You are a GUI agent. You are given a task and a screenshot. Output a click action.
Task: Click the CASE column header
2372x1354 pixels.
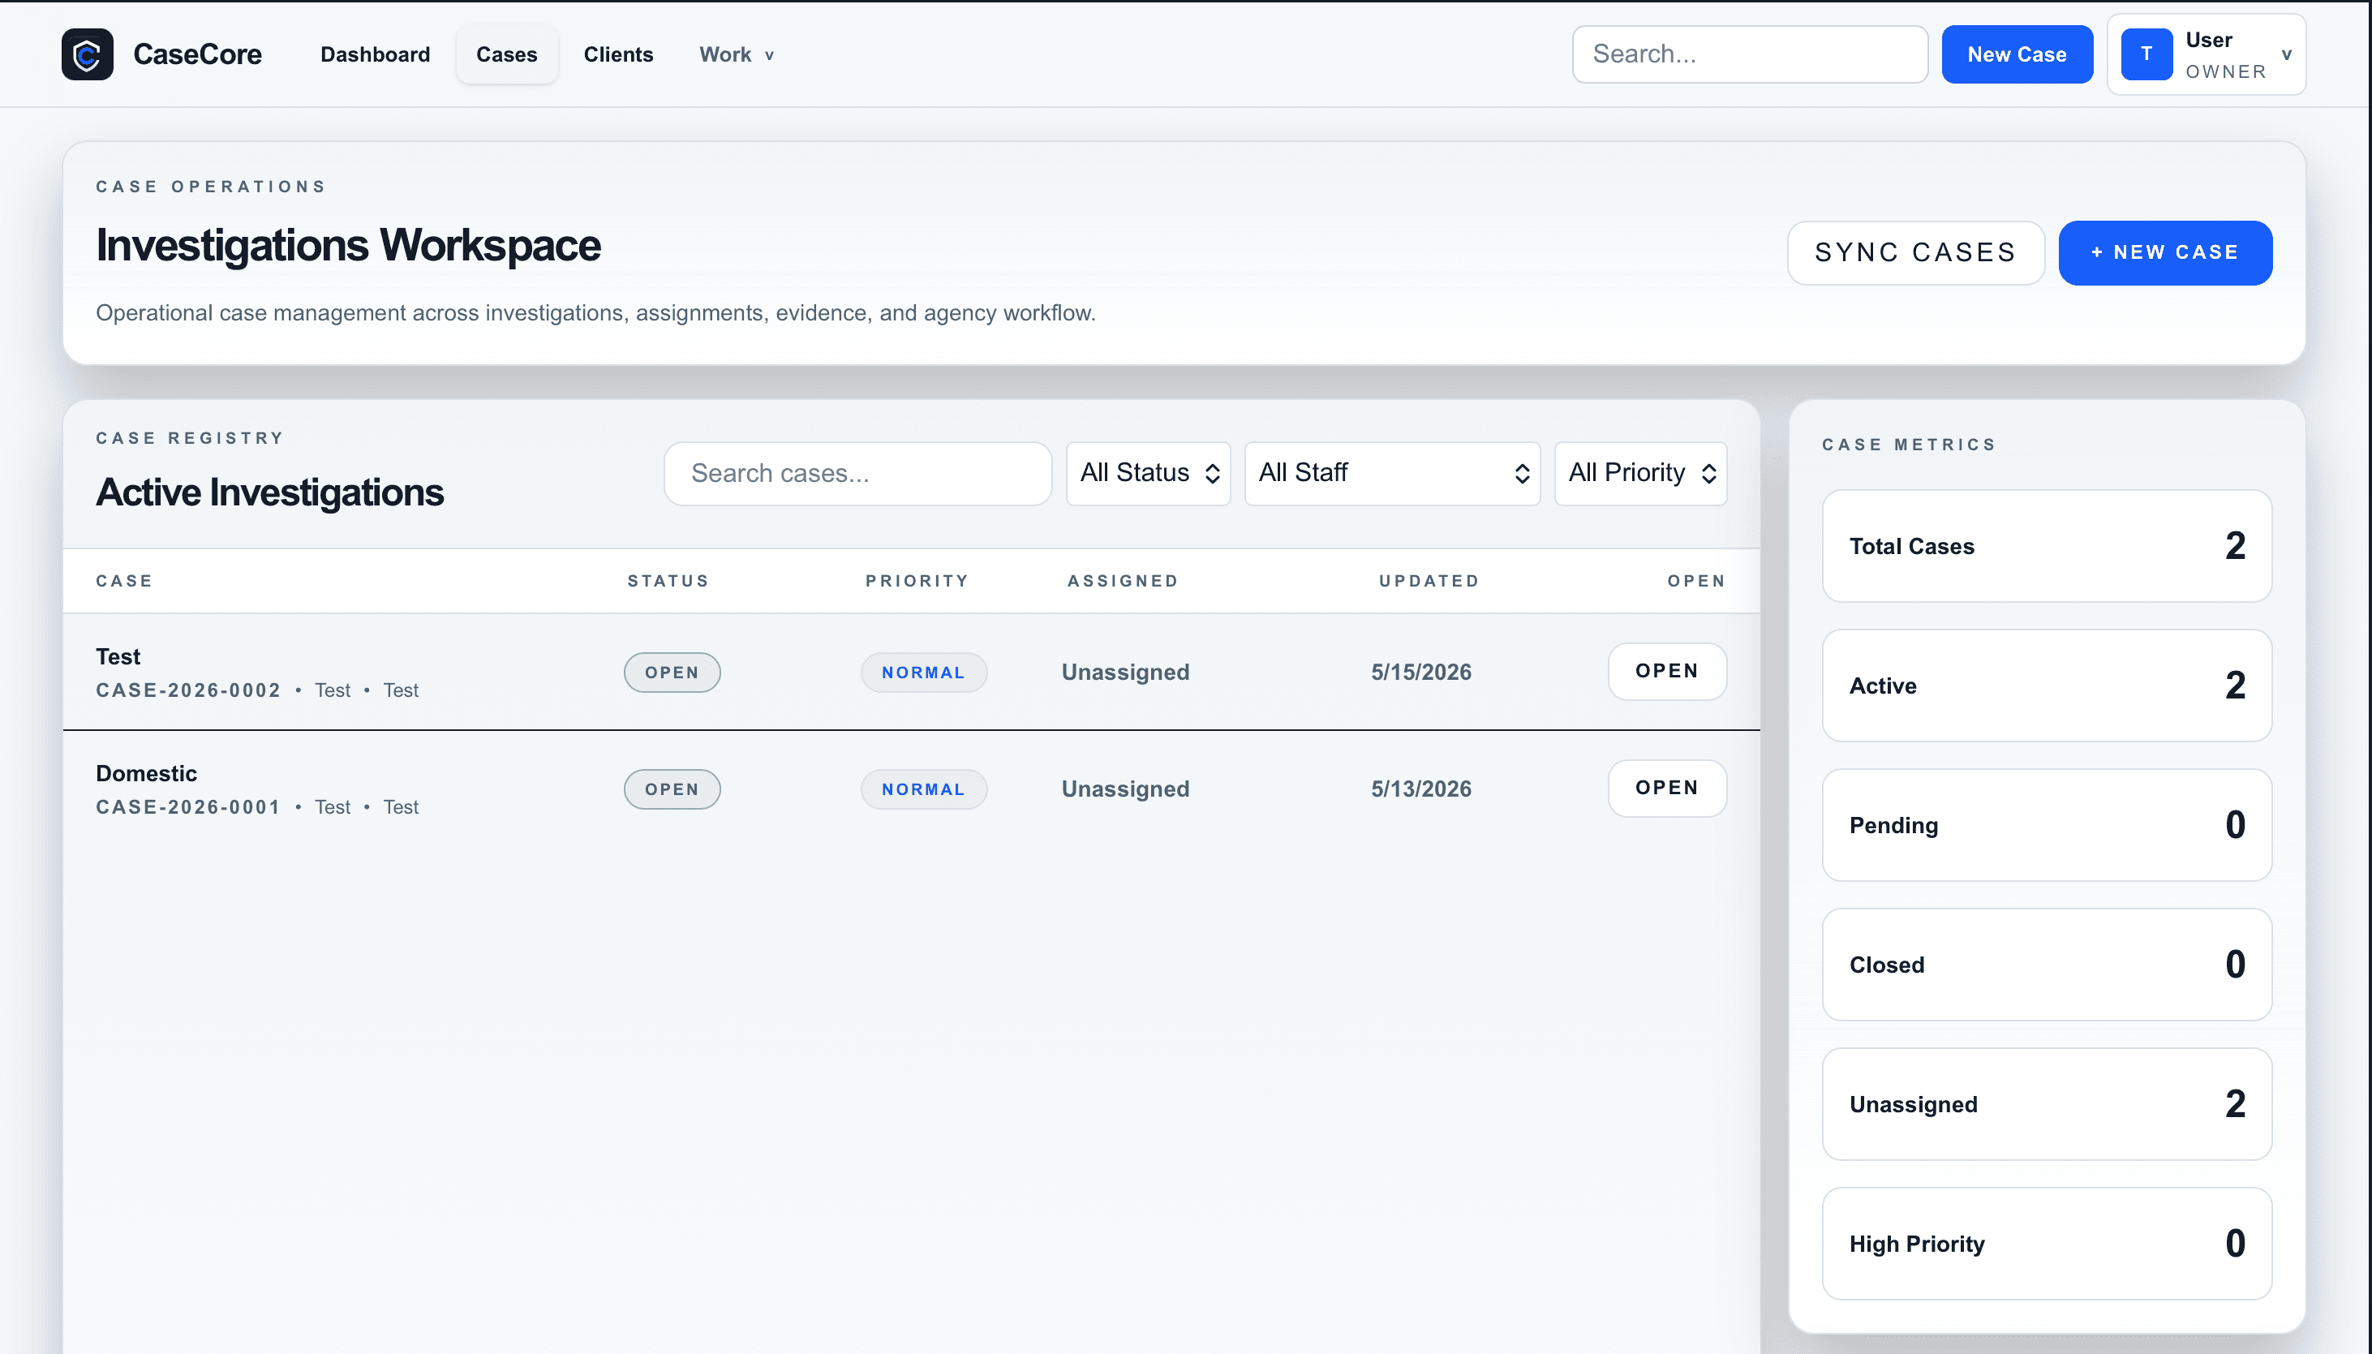point(125,581)
